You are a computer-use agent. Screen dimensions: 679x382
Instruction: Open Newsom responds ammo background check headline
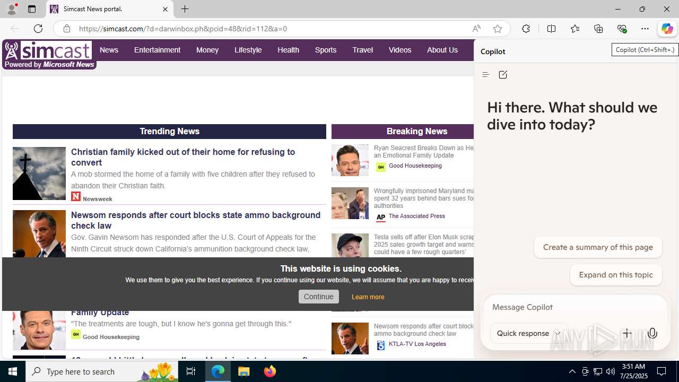click(196, 220)
